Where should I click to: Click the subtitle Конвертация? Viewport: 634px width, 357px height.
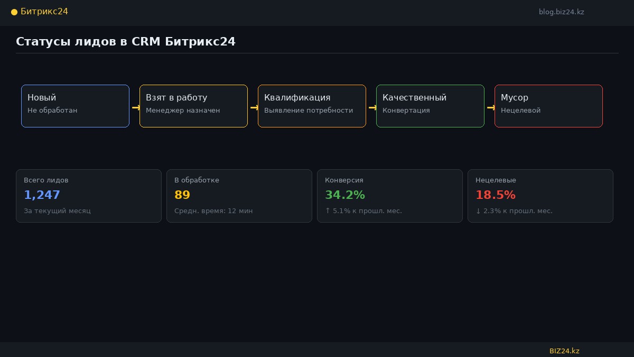click(406, 111)
